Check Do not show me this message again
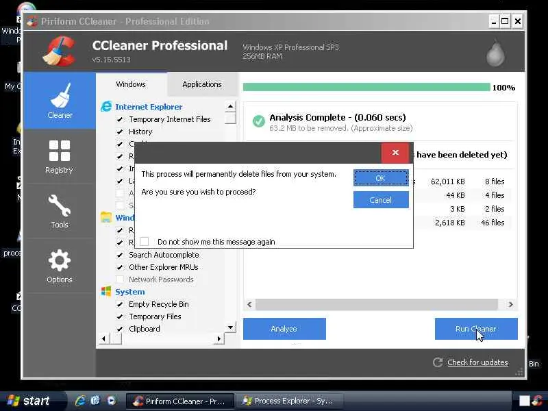This screenshot has width=548, height=411. click(x=144, y=242)
